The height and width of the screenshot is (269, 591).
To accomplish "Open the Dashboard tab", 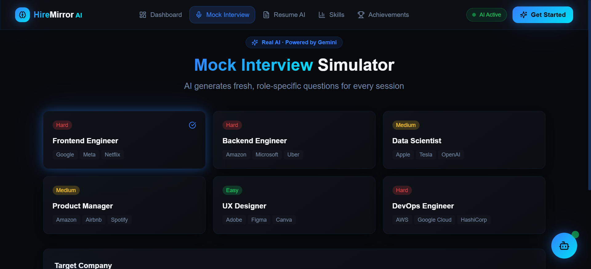I will point(161,15).
